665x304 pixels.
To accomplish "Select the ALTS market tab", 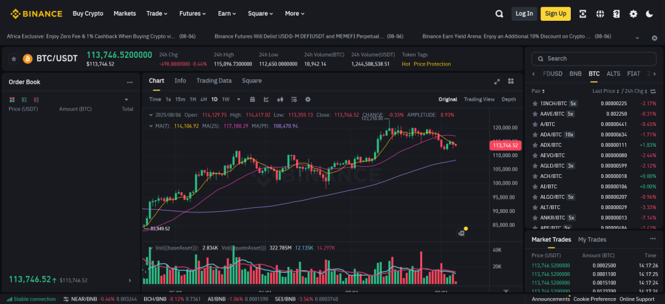I will [613, 74].
